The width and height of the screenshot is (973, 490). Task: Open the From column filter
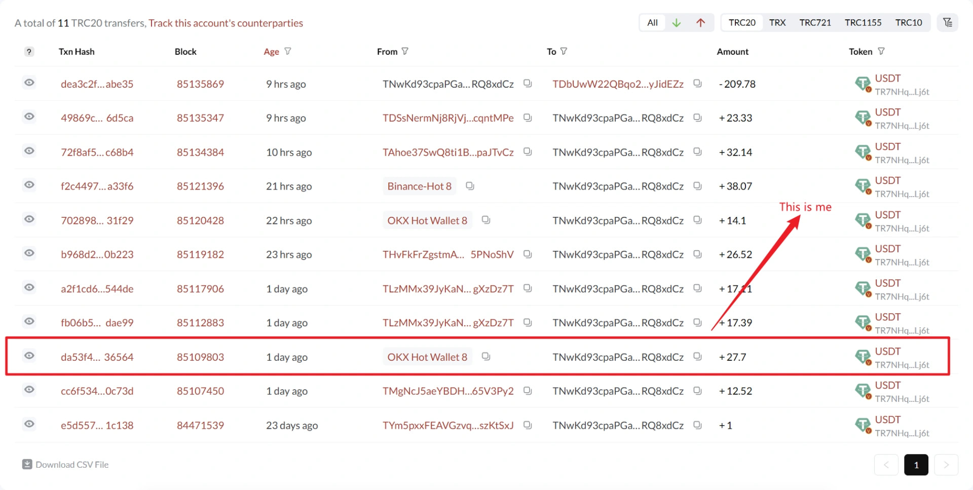pos(405,51)
